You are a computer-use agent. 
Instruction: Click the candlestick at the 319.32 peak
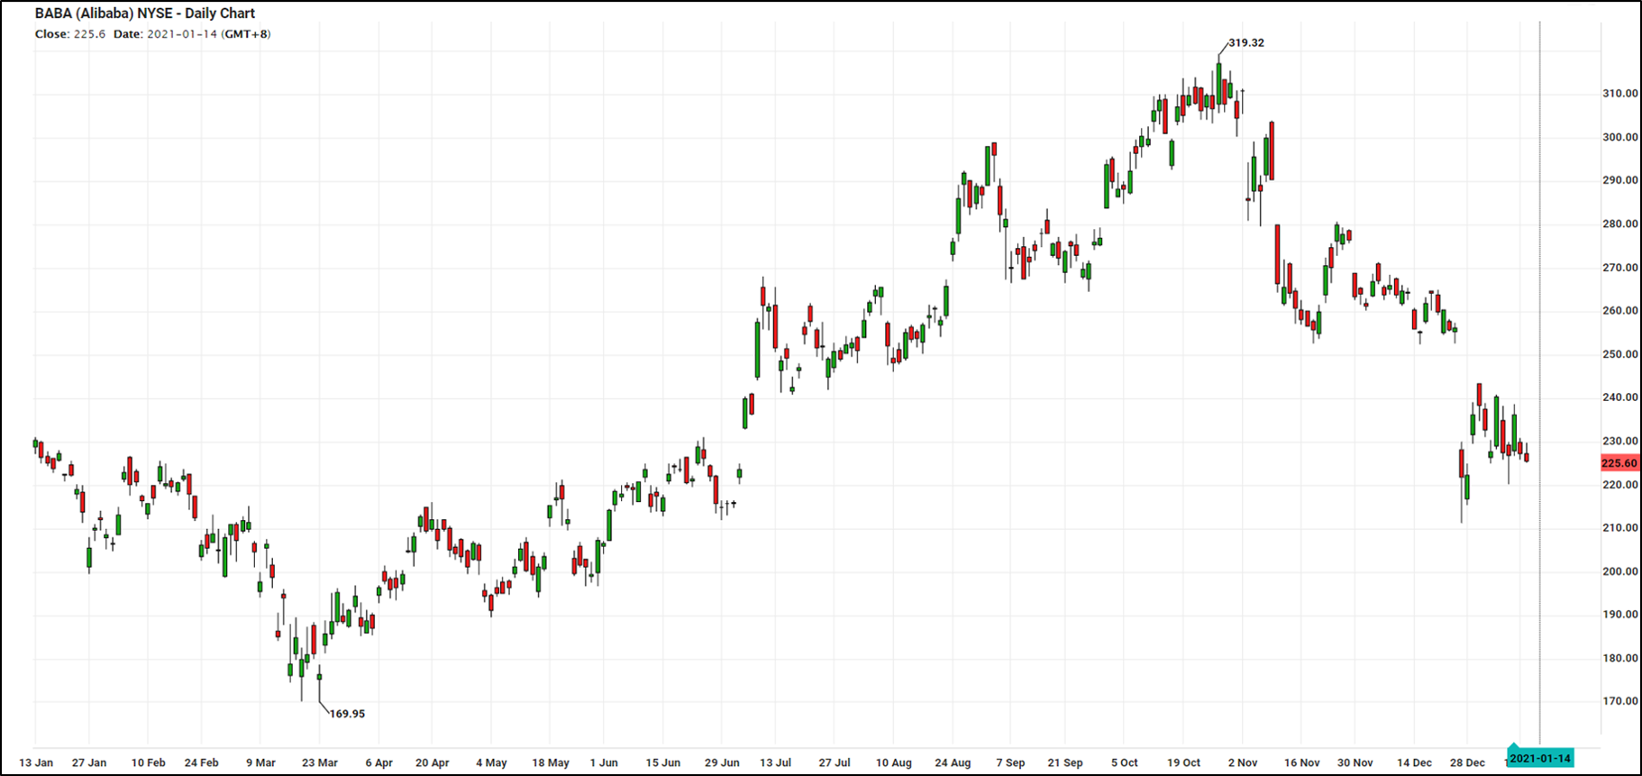[1218, 81]
